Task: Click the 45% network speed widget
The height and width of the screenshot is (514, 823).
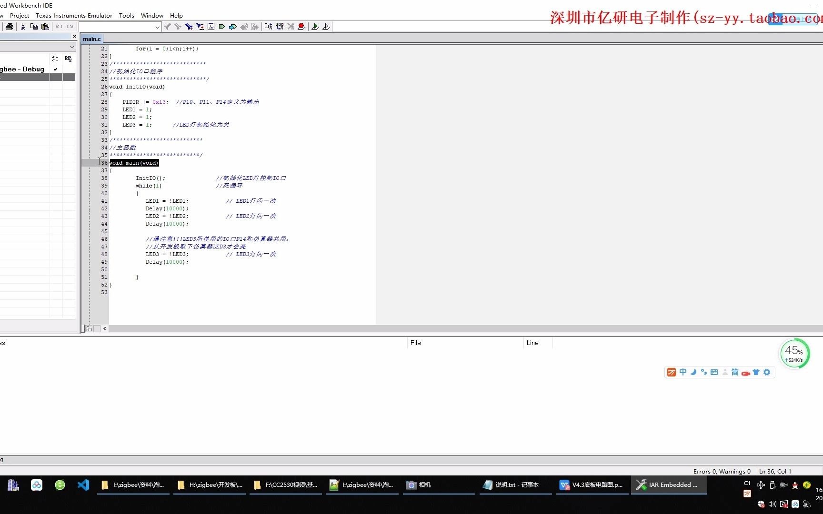Action: (x=794, y=354)
